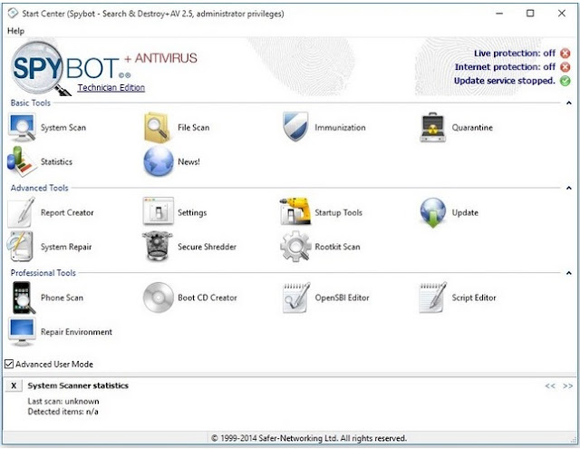Click the File Scan label

tap(193, 128)
